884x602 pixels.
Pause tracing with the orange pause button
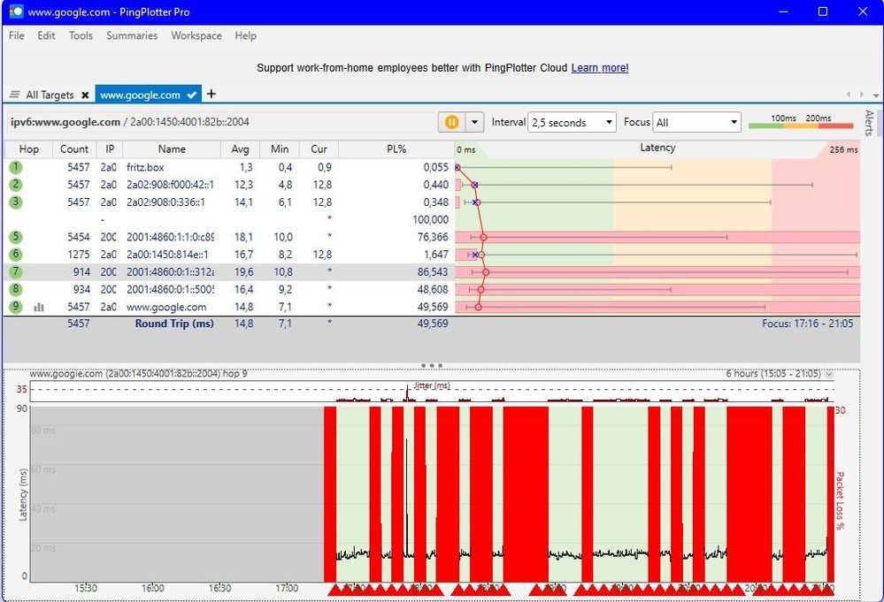click(451, 122)
